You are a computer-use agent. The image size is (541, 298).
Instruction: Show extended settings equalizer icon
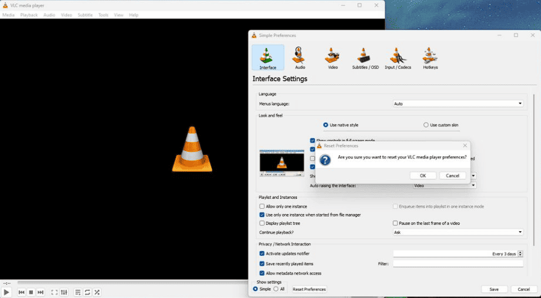tap(64, 292)
